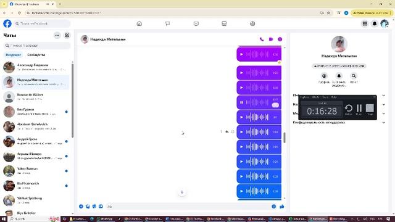Start a new message with compose icon

(x=67, y=36)
